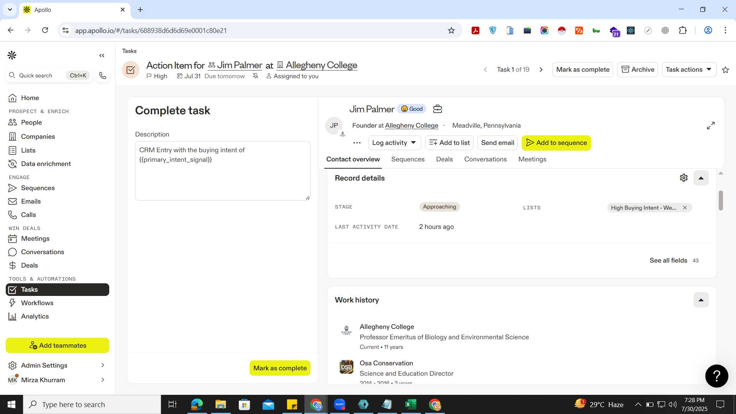Click Send email button
Screen dimensions: 736x414
(498, 143)
